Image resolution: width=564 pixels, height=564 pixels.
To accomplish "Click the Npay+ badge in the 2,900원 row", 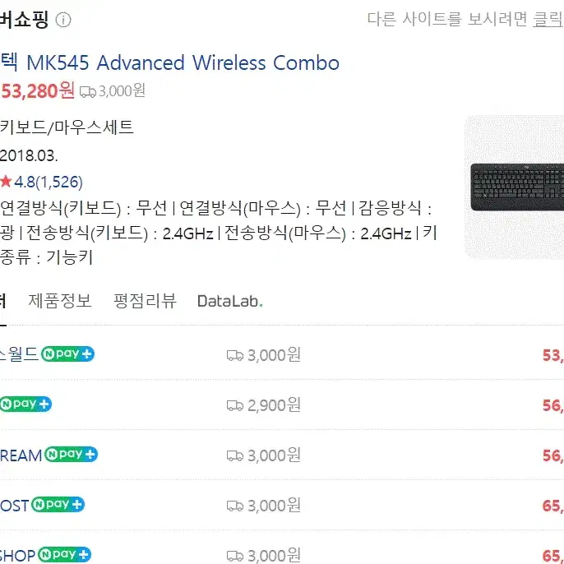I will point(25,404).
